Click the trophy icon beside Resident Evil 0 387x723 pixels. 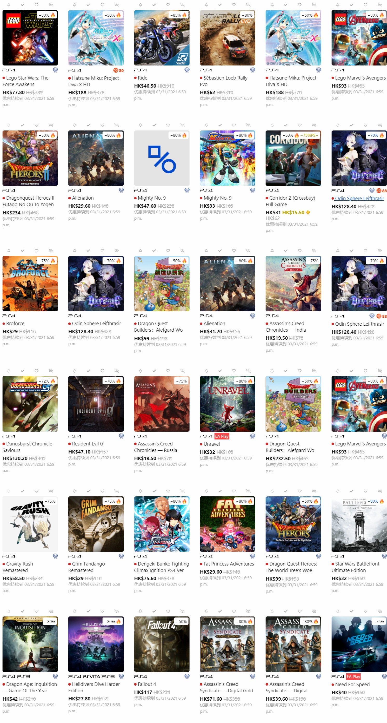click(121, 436)
